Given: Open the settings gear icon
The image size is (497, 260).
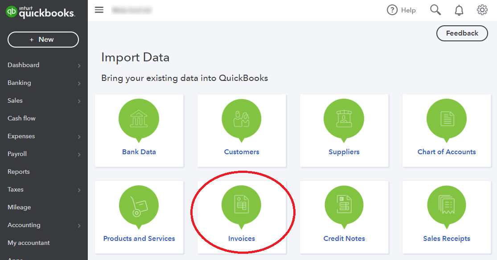Looking at the screenshot, I should [482, 10].
